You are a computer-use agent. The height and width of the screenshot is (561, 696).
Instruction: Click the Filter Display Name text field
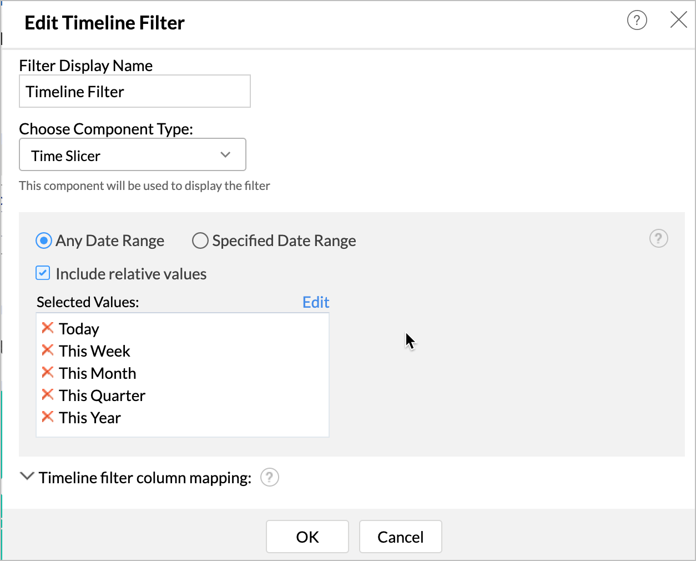tap(135, 92)
